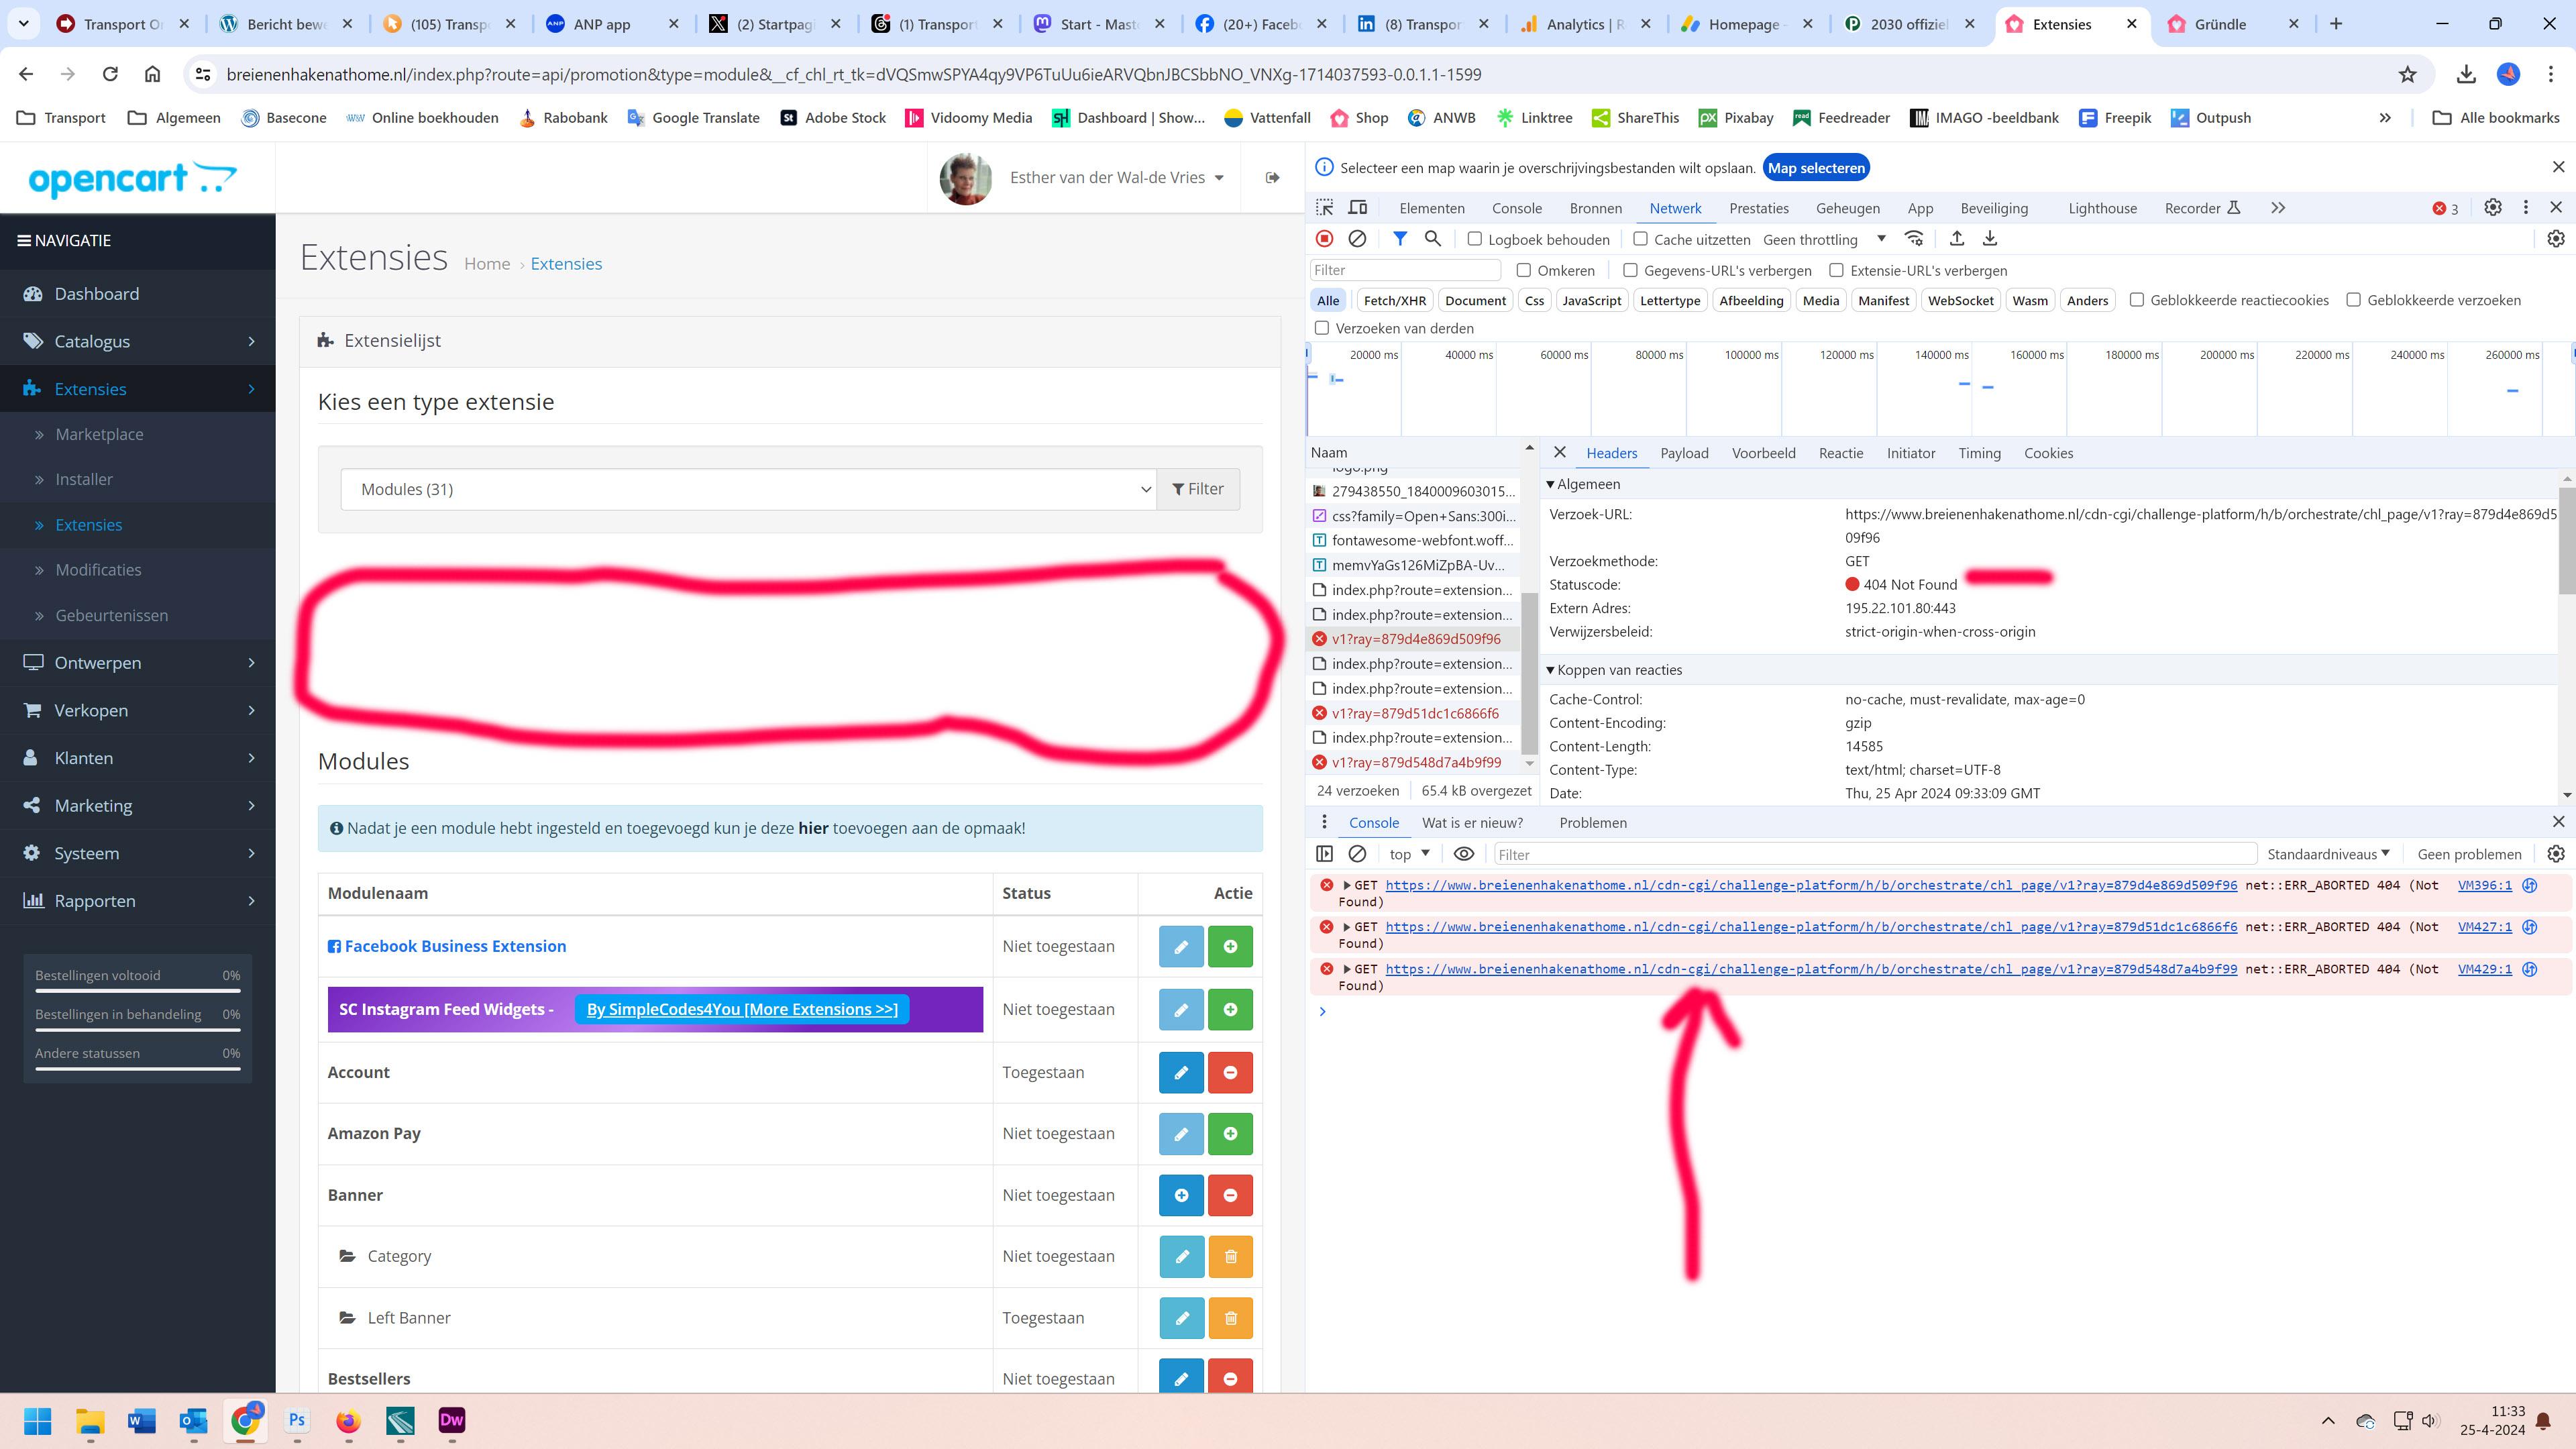Click the Map selecteren button

point(1816,168)
